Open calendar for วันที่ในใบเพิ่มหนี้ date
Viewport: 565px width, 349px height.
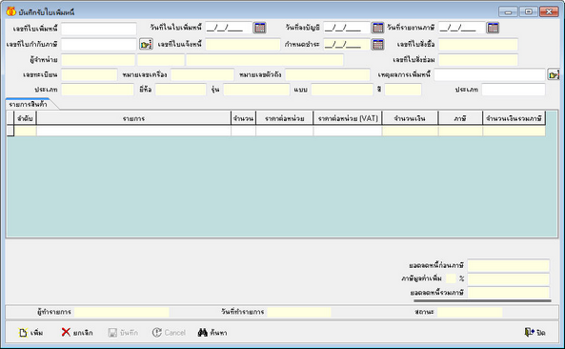[260, 28]
